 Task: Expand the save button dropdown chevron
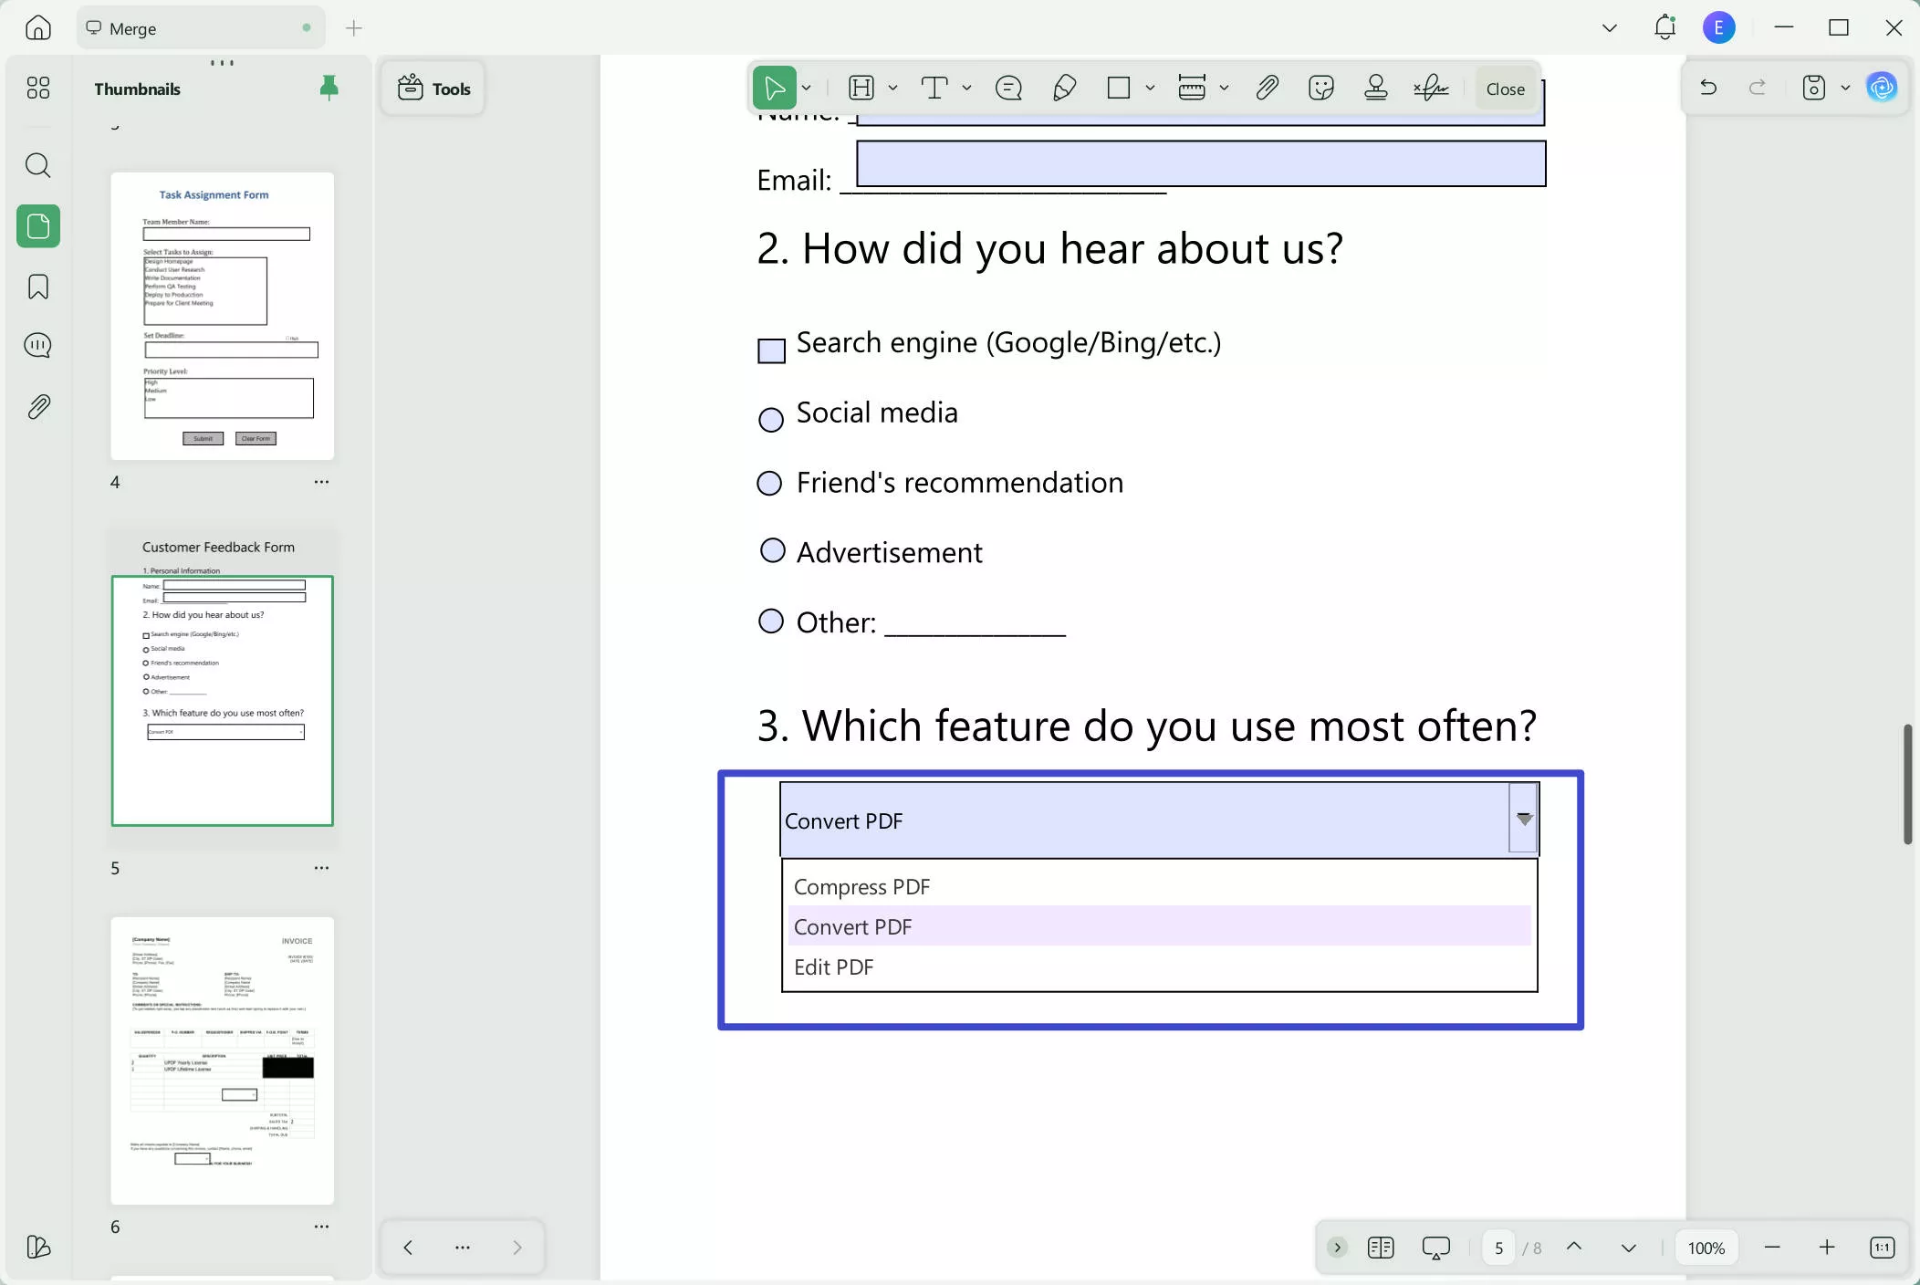tap(1846, 88)
